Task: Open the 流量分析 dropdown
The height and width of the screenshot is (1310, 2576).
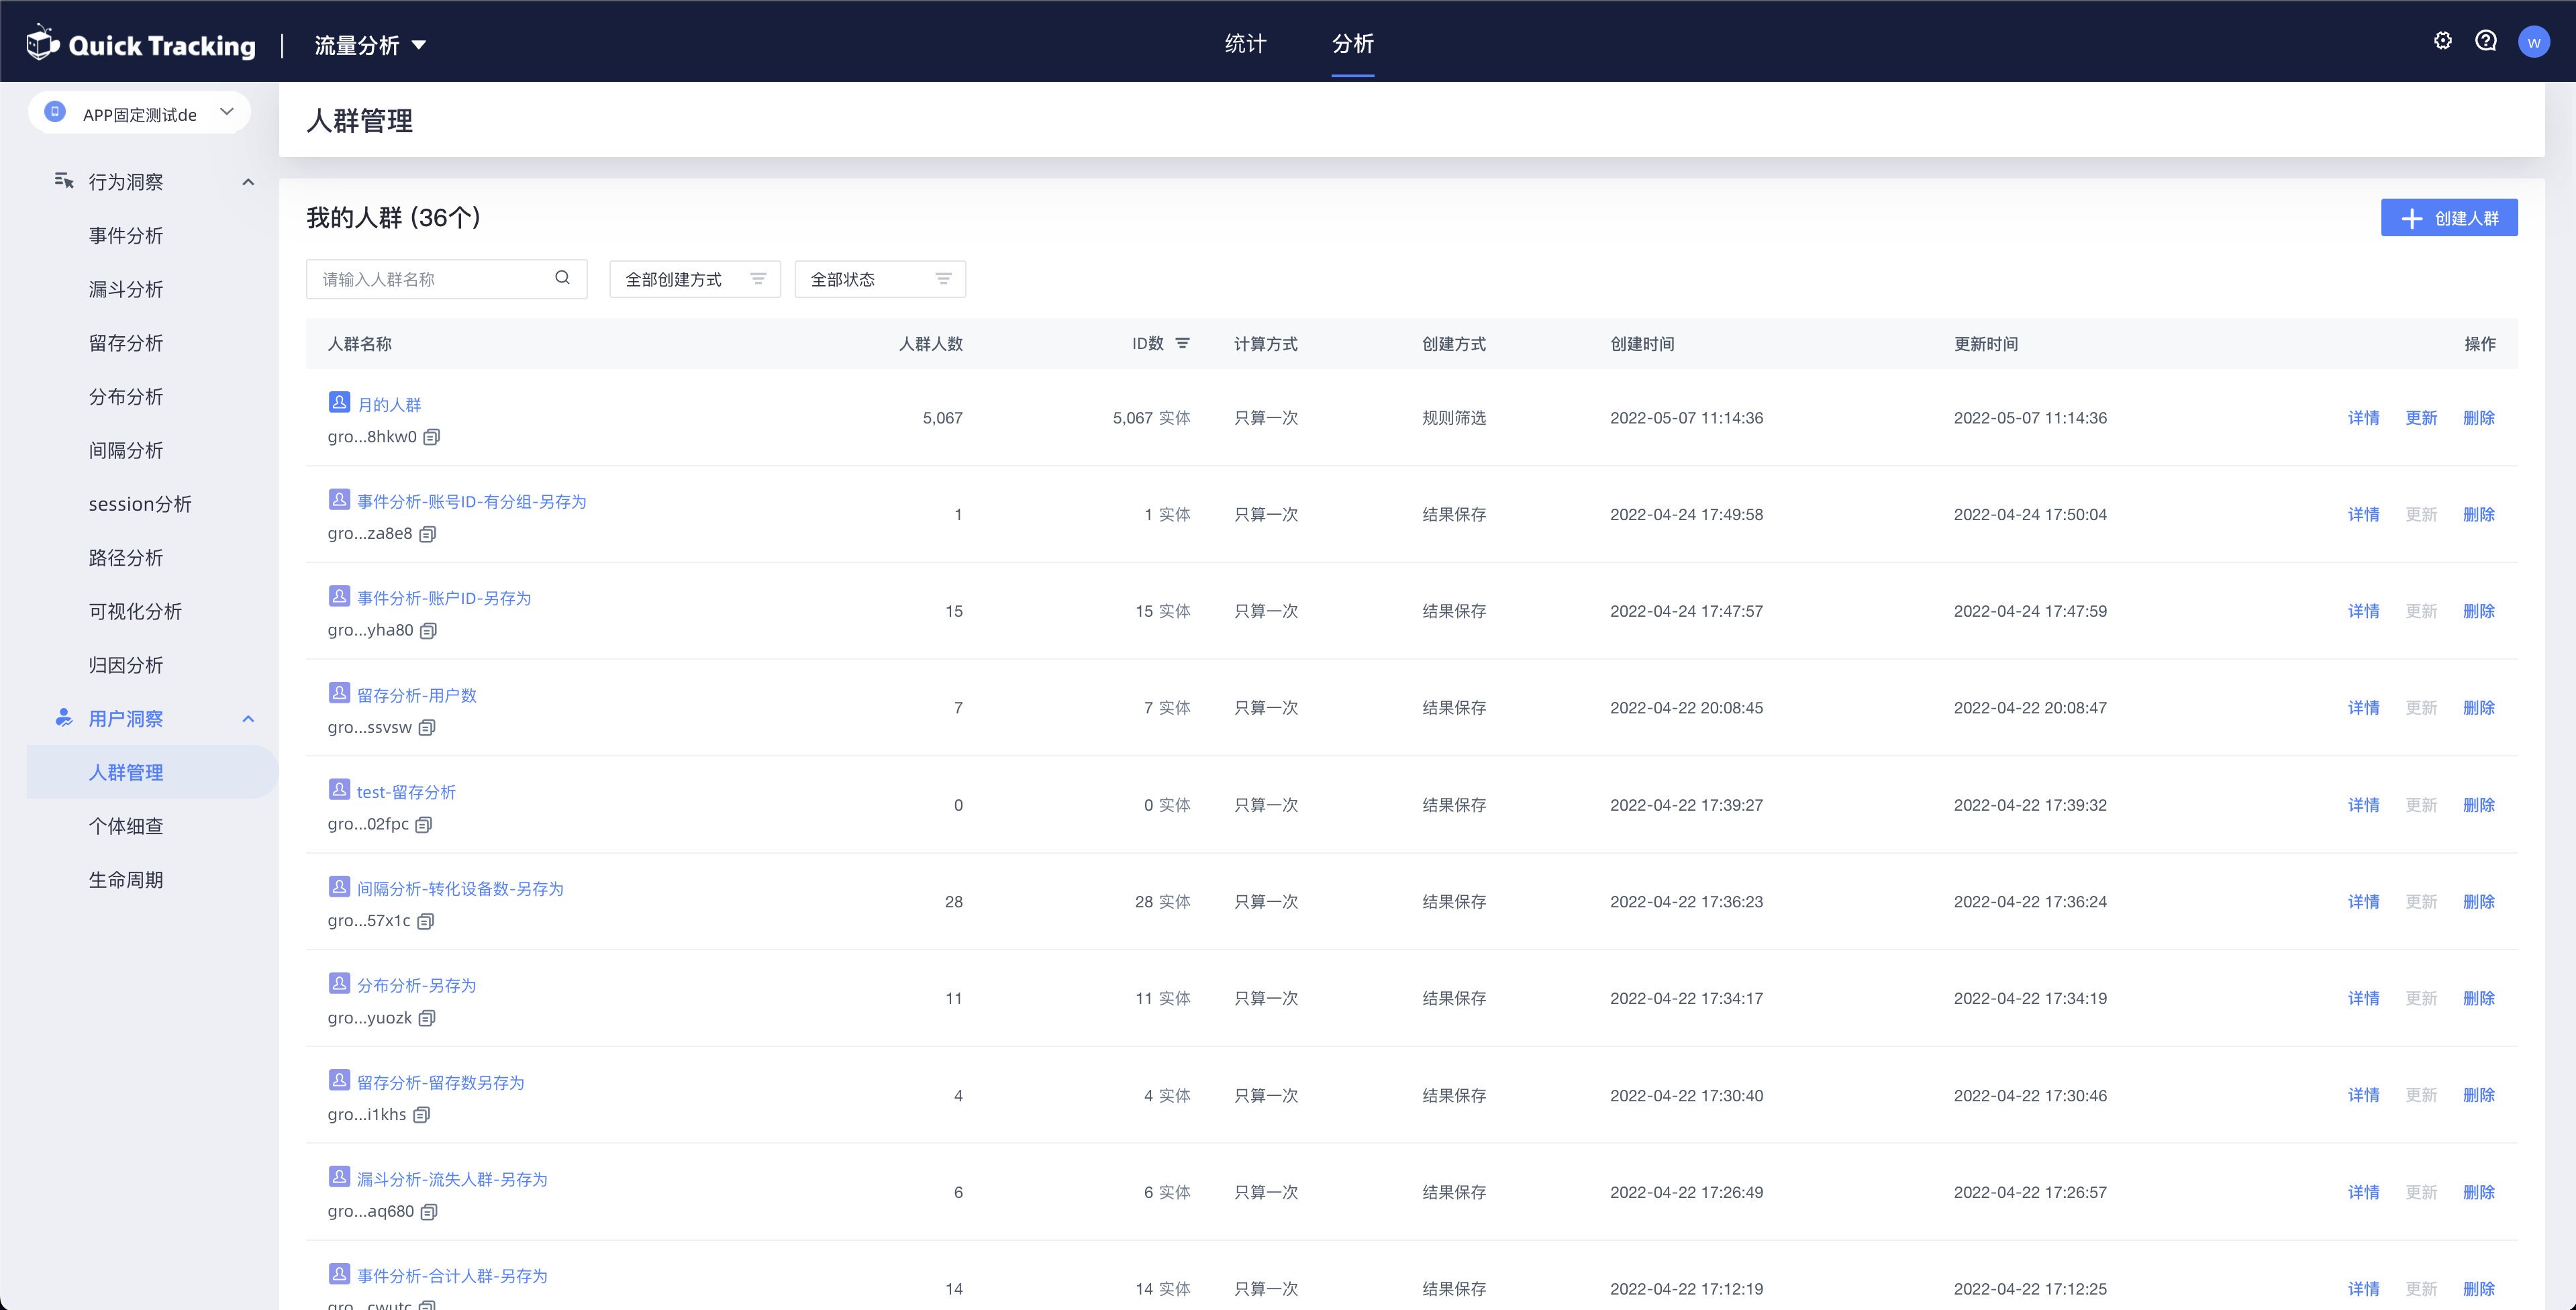Action: 369,45
